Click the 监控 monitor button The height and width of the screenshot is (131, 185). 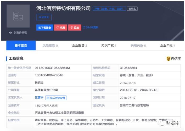click(x=75, y=27)
